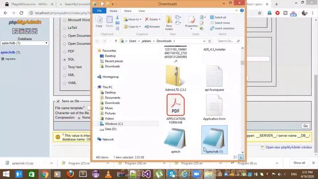The width and height of the screenshot is (318, 179).
Task: Open the Properties dropdown arrow
Action: pyautogui.click(x=191, y=29)
